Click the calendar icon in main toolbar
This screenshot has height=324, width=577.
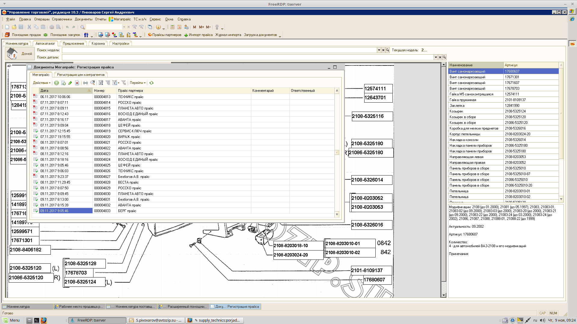pyautogui.click(x=179, y=27)
